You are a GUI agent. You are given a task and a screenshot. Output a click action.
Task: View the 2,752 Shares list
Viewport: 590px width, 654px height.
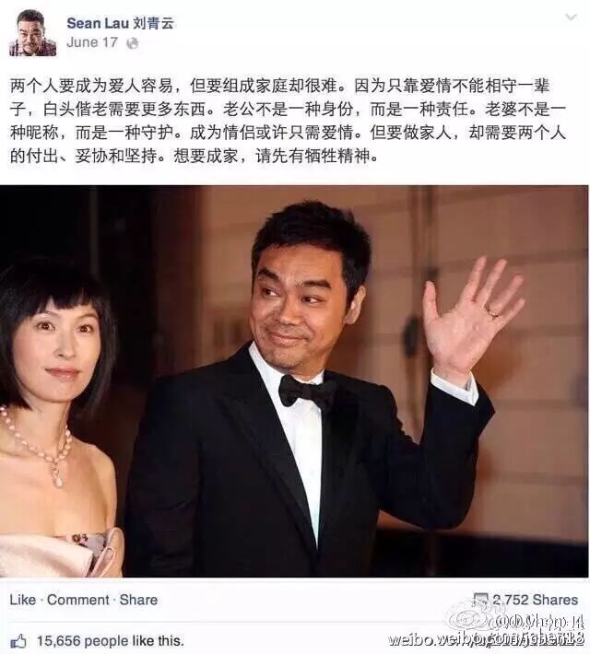click(x=535, y=600)
